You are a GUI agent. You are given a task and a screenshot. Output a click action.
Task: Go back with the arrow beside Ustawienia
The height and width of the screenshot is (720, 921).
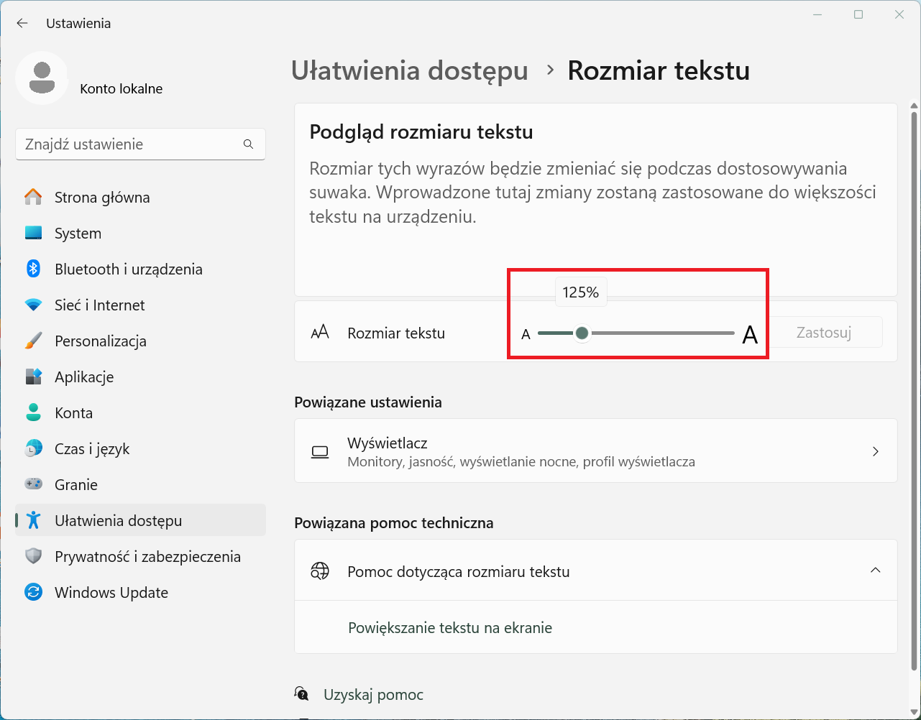22,23
